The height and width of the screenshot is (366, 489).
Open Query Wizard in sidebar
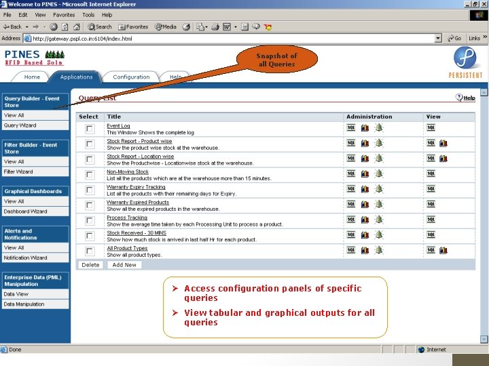point(35,125)
